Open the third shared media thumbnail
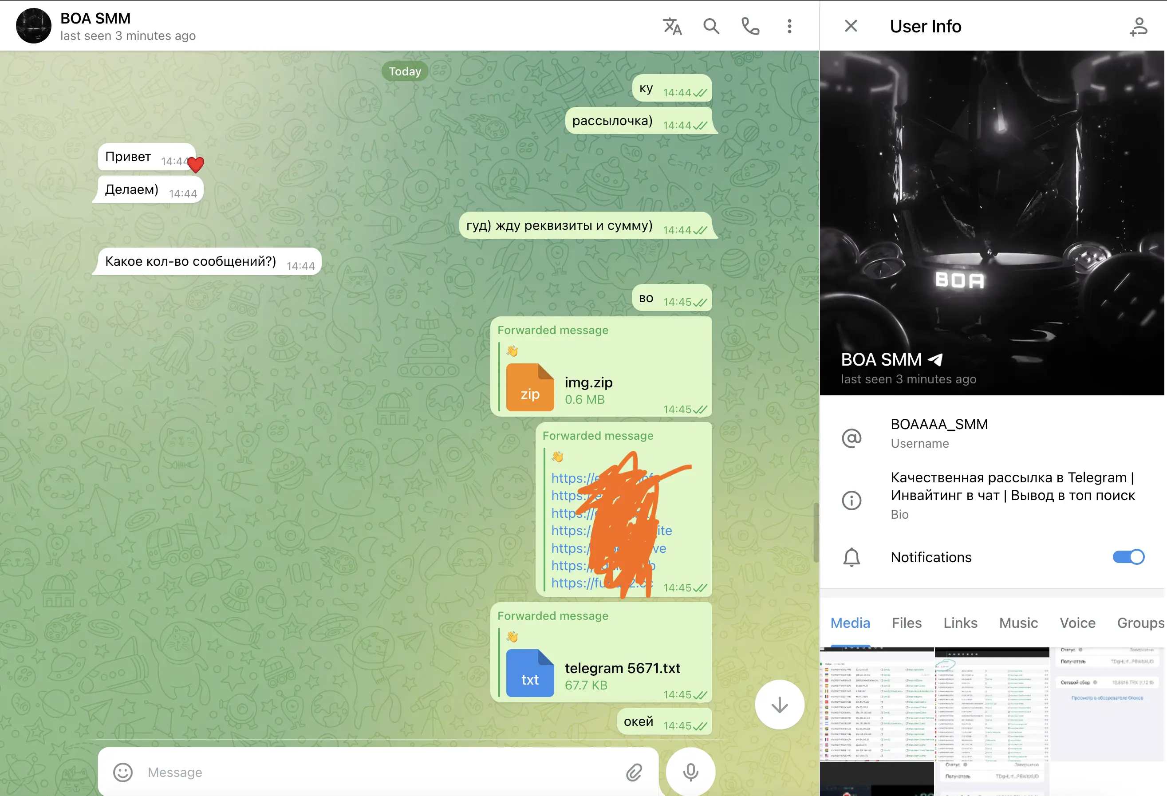 (1107, 704)
